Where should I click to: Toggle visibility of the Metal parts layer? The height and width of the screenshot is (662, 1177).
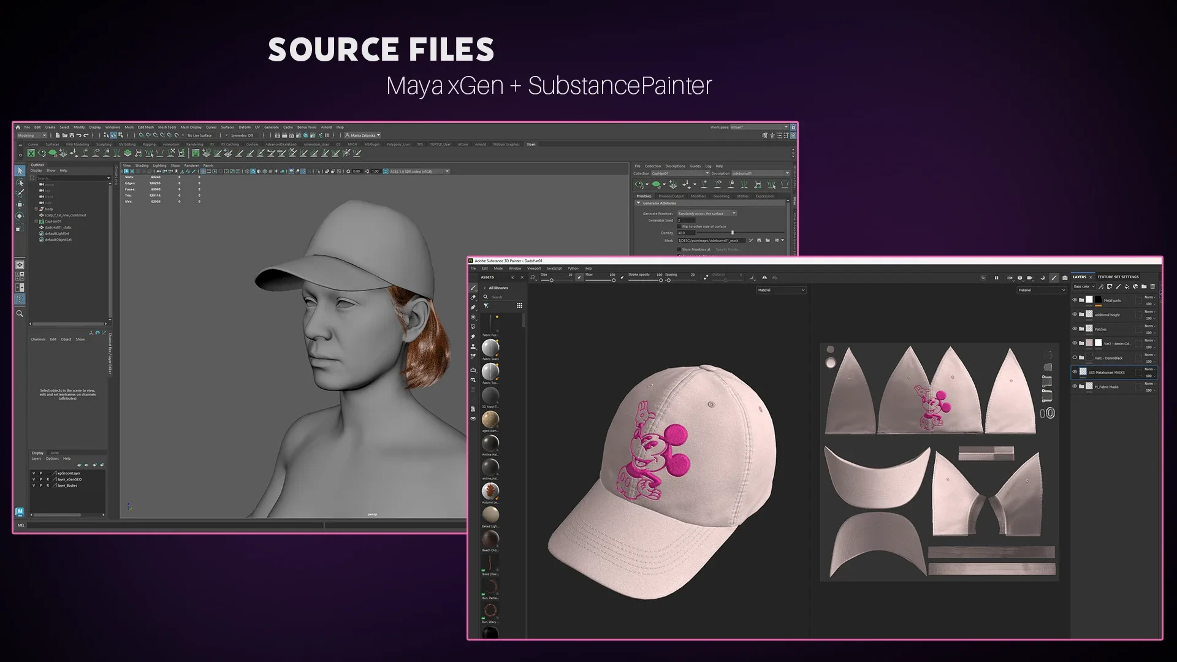pos(1075,300)
